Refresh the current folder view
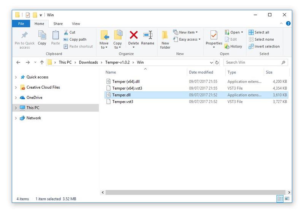Image resolution: width=304 pixels, height=214 pixels. [217, 62]
